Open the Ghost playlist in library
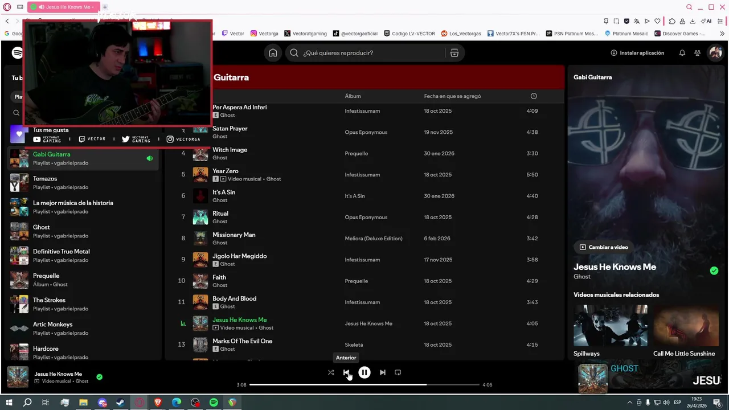 (x=84, y=231)
